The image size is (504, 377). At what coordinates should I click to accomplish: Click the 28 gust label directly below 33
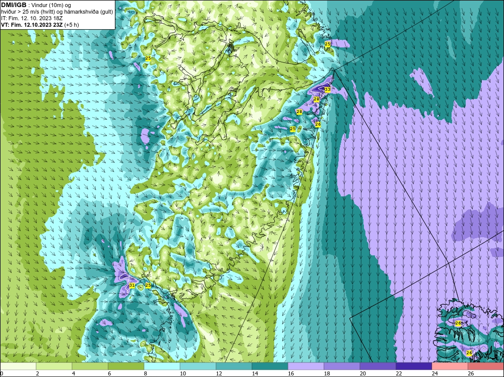(317, 99)
